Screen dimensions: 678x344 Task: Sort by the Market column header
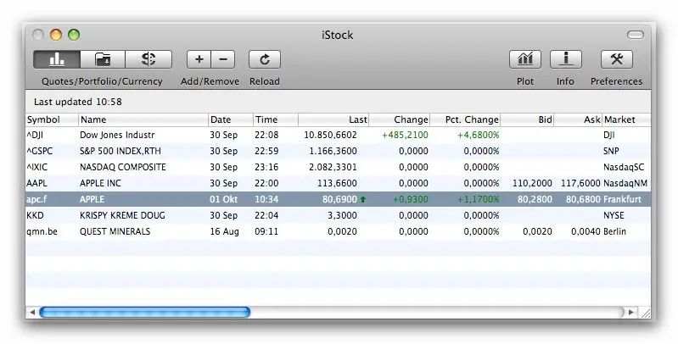pyautogui.click(x=626, y=119)
